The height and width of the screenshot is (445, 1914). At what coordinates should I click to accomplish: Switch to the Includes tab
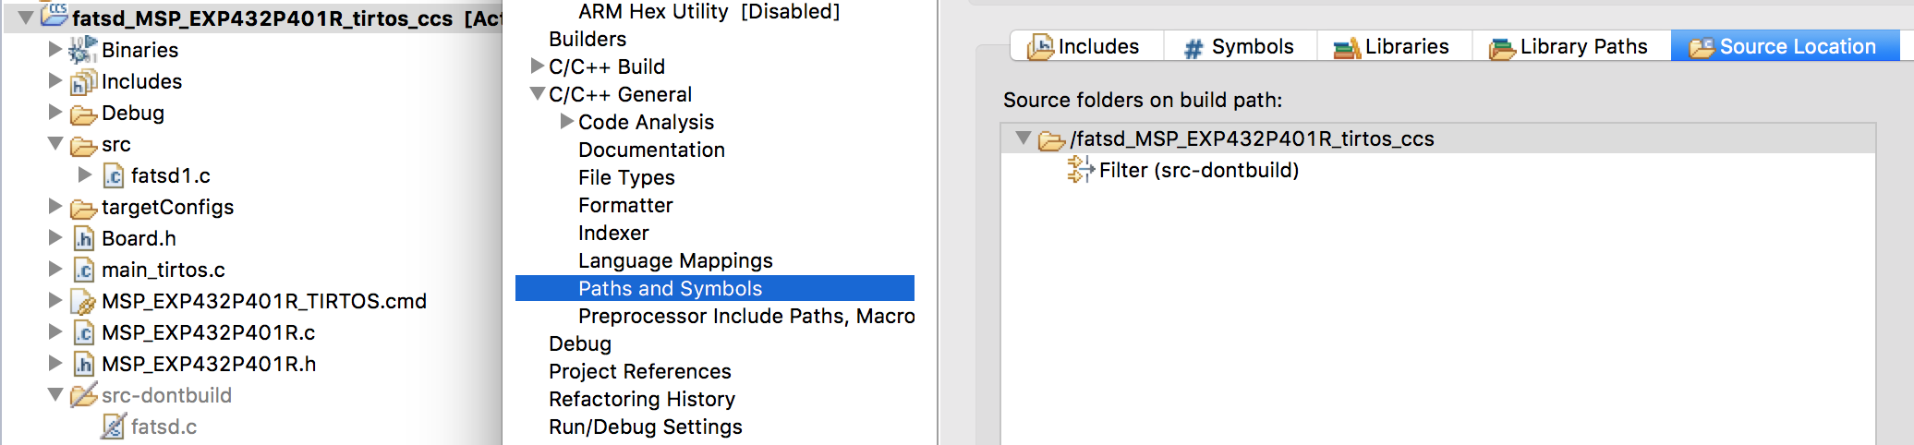[1084, 46]
